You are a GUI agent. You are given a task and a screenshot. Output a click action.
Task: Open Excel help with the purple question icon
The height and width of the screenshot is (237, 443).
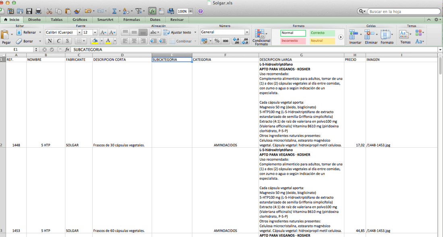tap(201, 11)
